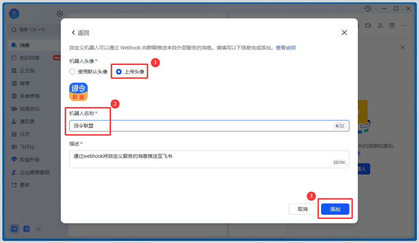Close the custom robot dialog
This screenshot has height=243, width=419.
tap(344, 32)
